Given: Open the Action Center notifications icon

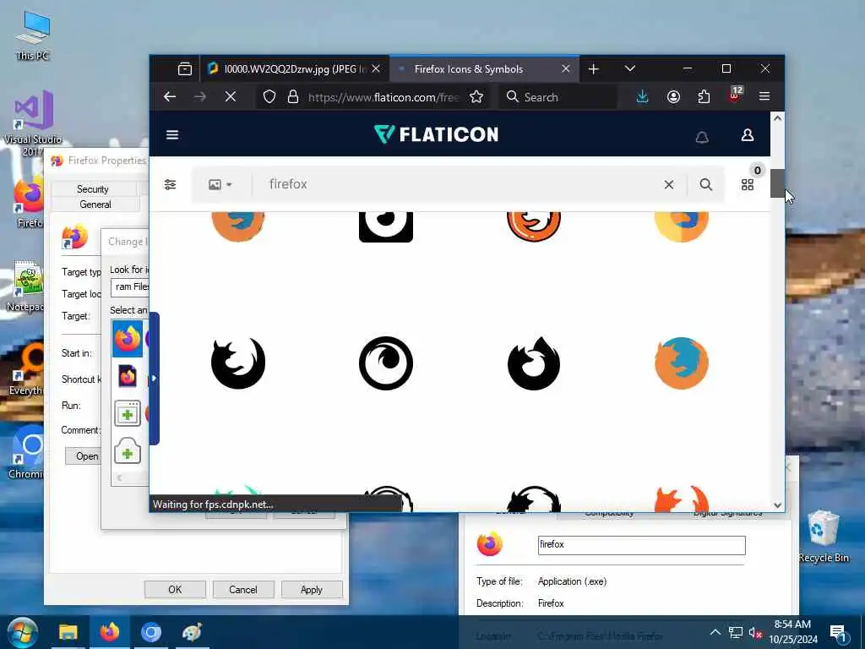Looking at the screenshot, I should pos(837,632).
